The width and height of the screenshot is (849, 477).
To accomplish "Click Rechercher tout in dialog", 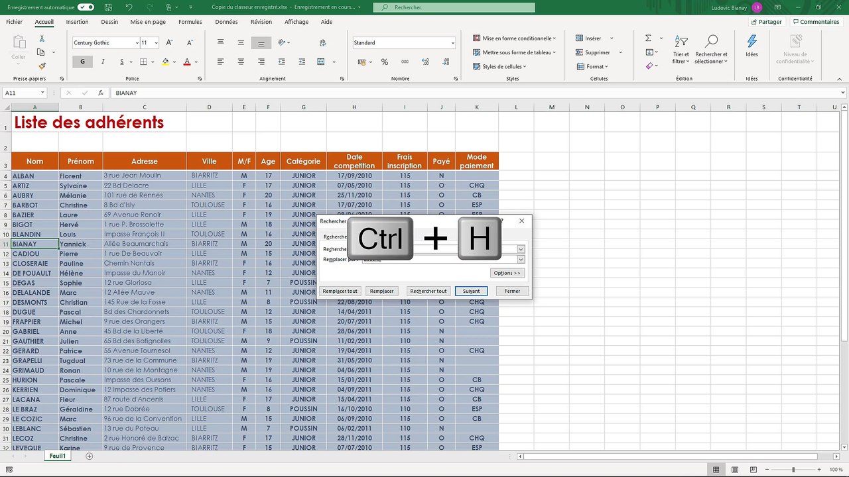I will click(x=428, y=291).
